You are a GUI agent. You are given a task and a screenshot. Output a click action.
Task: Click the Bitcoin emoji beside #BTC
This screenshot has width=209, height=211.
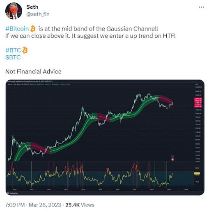click(25, 50)
